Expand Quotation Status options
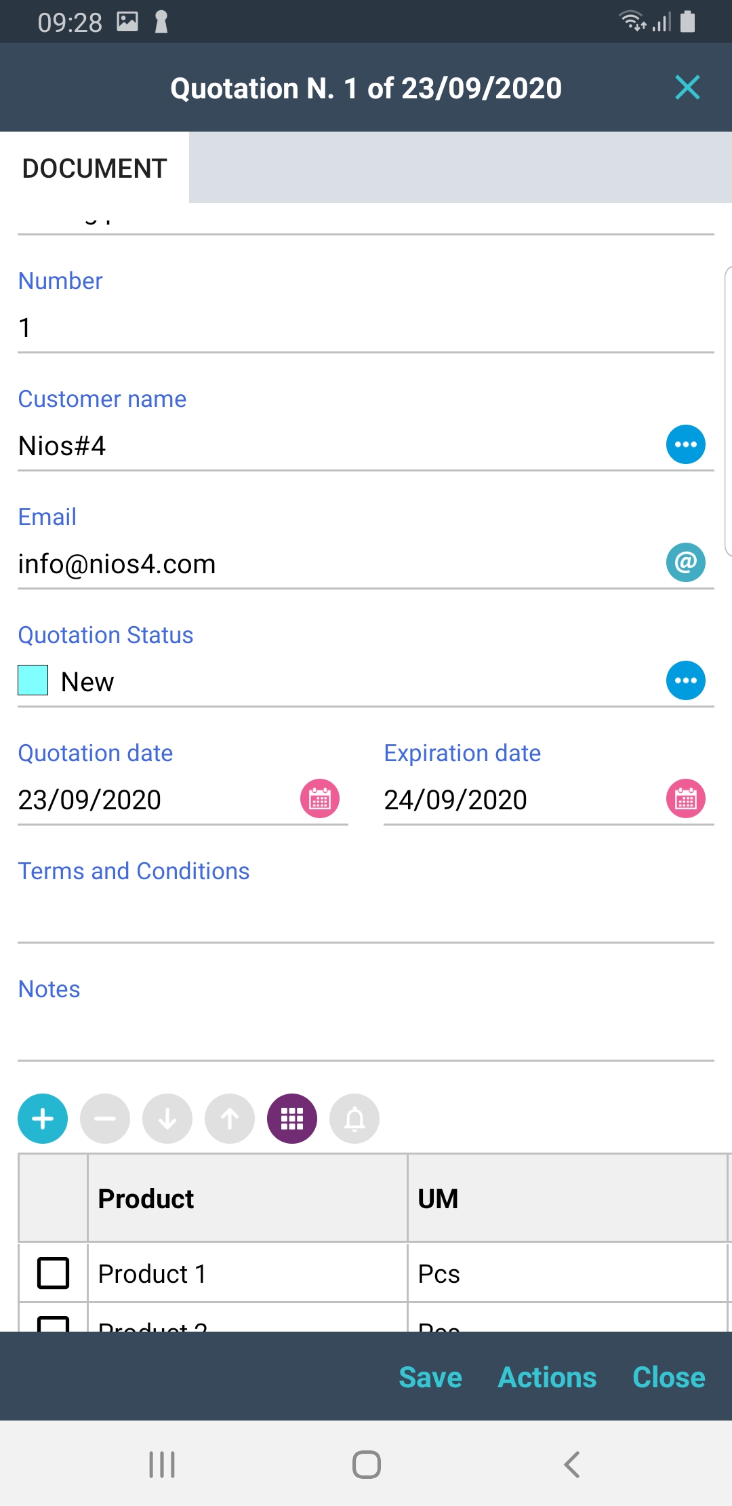Screen dimensions: 732x1506 click(686, 680)
